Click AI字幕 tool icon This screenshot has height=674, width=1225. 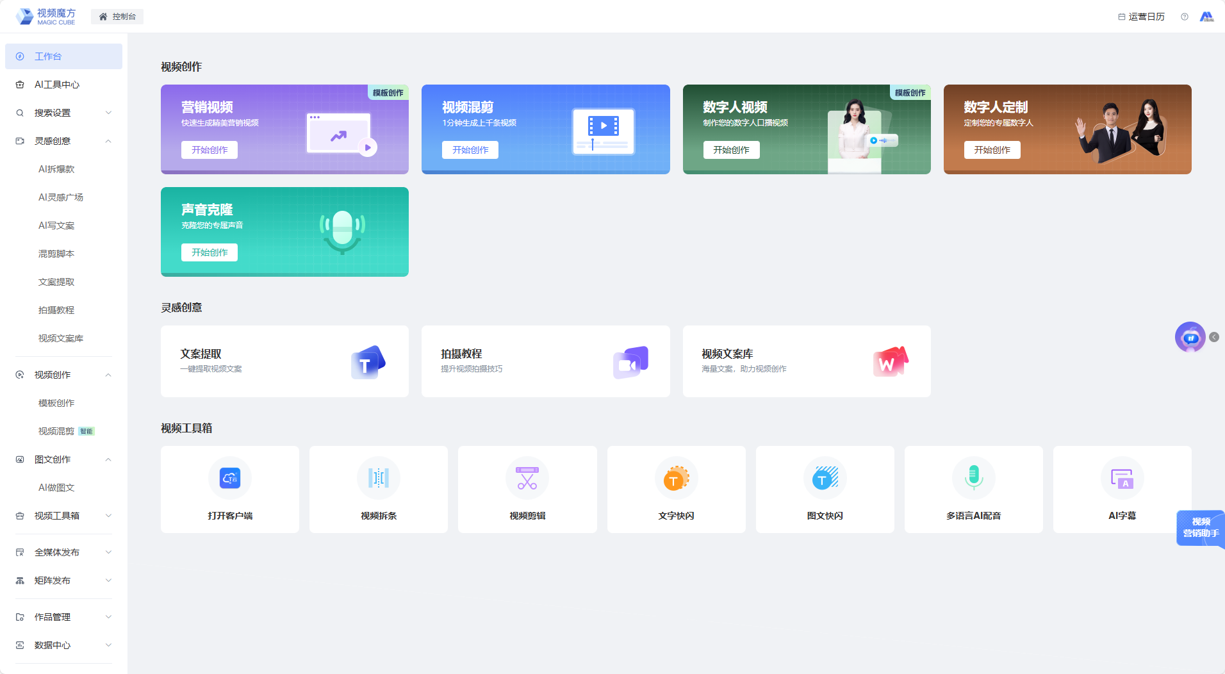(1122, 478)
